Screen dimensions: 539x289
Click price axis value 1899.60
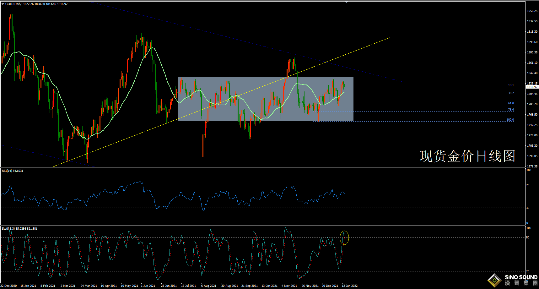532,42
